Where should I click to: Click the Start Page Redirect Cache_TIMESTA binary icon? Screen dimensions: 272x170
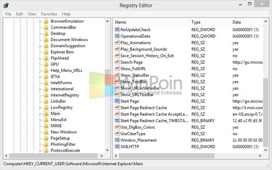tap(117, 121)
